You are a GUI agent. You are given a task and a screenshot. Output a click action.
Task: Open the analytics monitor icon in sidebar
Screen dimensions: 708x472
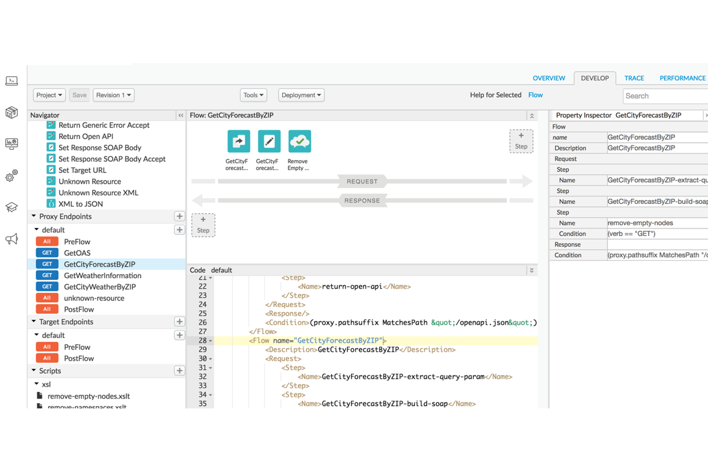coord(11,143)
